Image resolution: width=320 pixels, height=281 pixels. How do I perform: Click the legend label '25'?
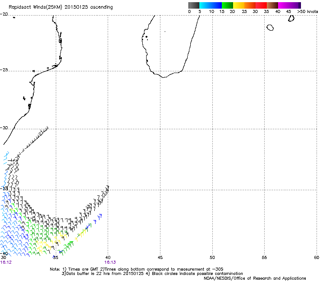244,12
